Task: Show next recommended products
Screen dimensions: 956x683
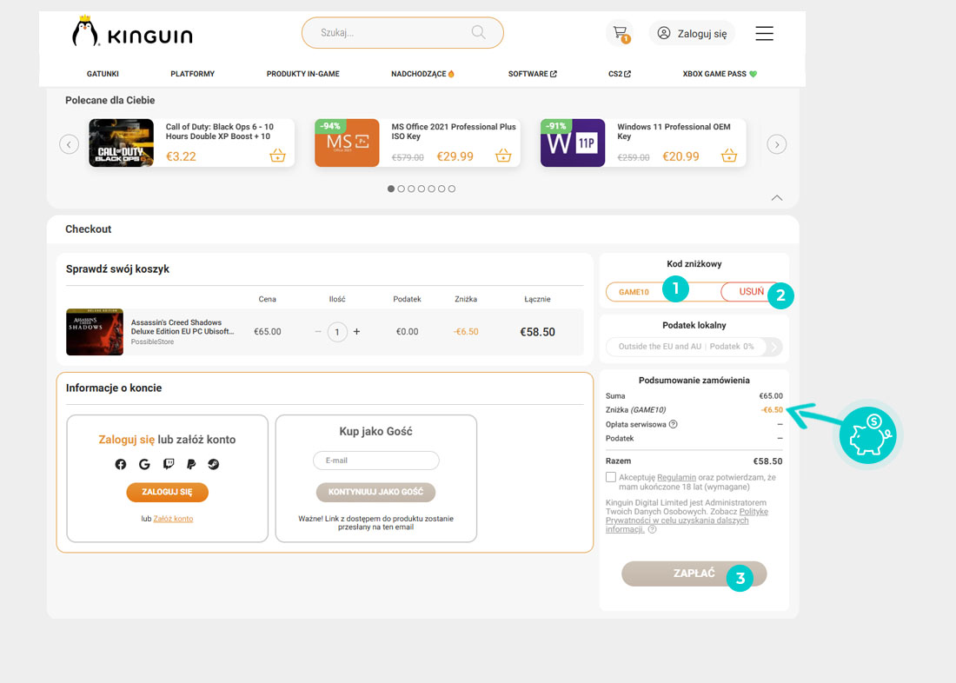Action: (776, 144)
